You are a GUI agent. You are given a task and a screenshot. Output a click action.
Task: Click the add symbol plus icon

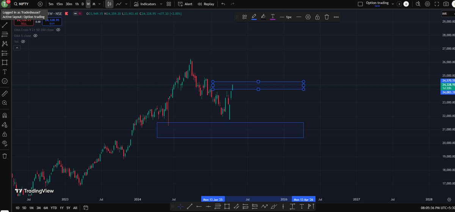[40, 4]
